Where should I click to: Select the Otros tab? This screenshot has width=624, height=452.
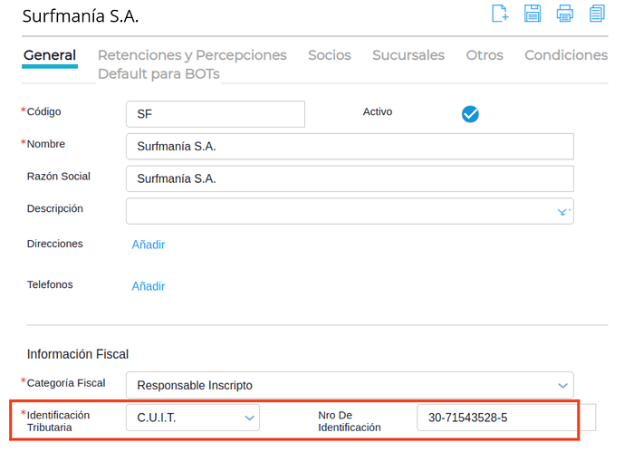(485, 55)
